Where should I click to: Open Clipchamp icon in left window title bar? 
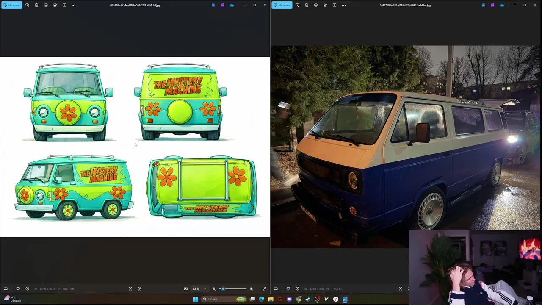[222, 5]
